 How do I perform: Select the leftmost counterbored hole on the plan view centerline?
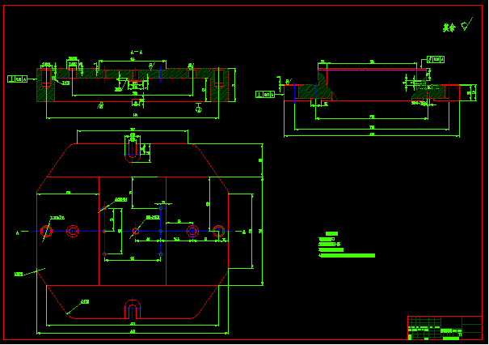point(46,232)
